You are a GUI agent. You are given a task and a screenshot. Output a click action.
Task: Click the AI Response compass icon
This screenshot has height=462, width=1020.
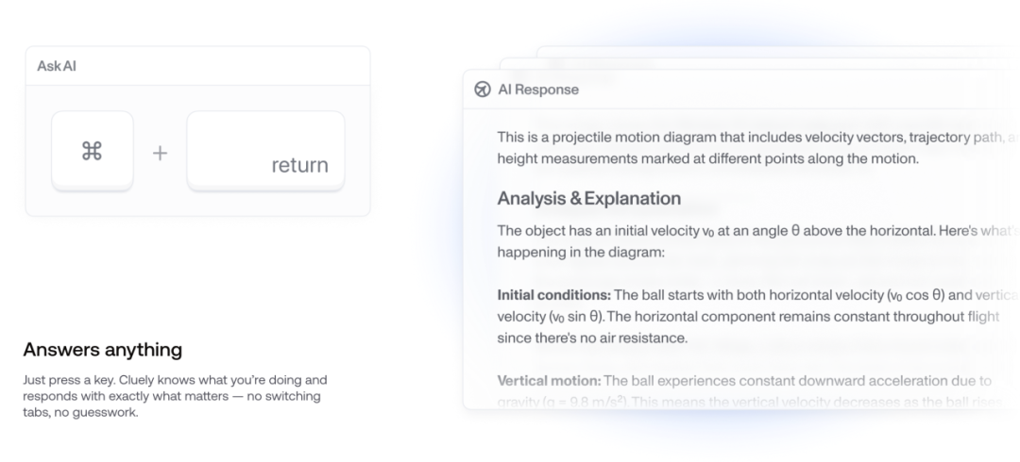click(x=482, y=89)
